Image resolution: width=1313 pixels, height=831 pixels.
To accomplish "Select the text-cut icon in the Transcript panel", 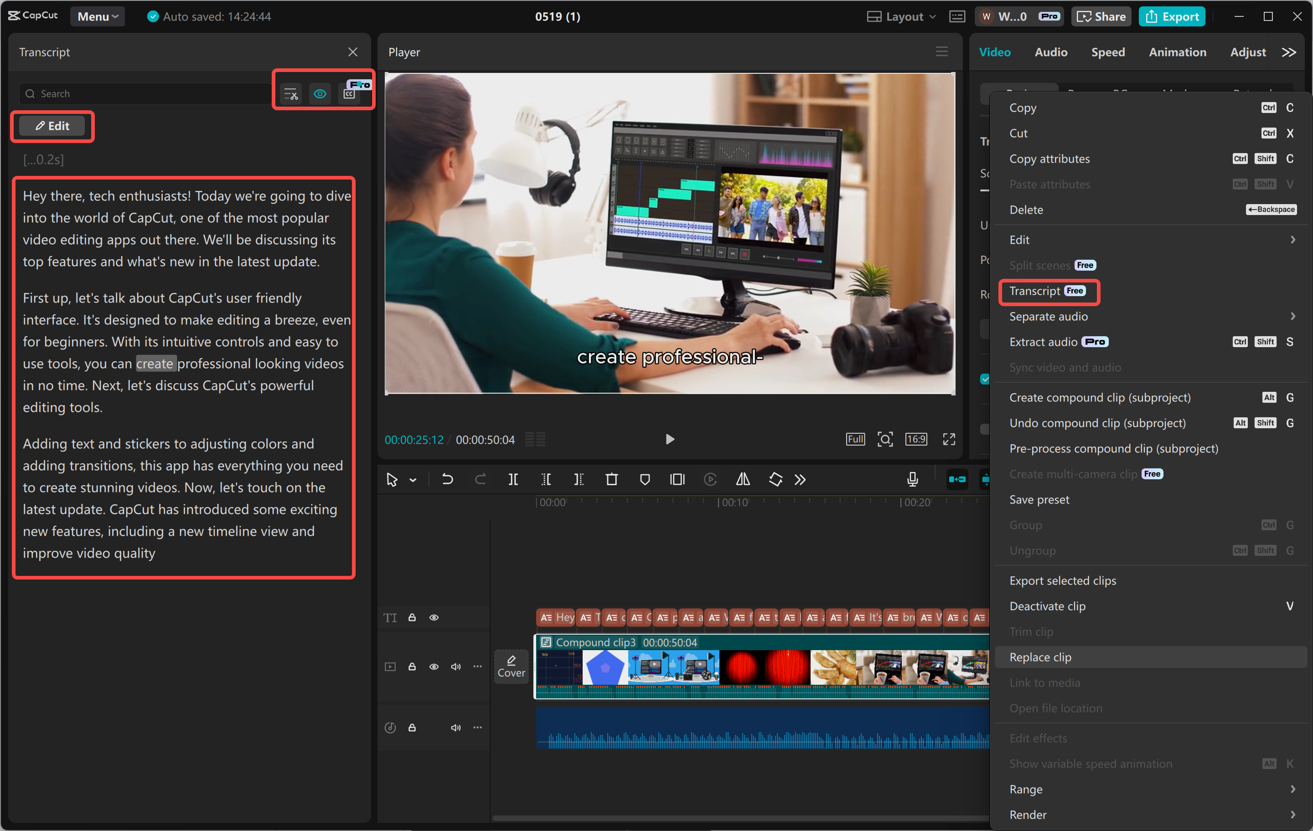I will [x=290, y=93].
